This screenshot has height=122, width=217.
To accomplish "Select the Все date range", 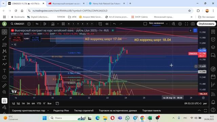I will pos(50,103).
